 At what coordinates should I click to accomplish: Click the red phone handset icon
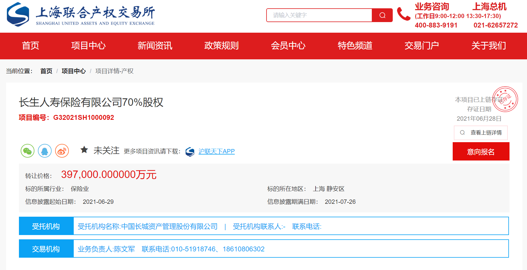(404, 14)
